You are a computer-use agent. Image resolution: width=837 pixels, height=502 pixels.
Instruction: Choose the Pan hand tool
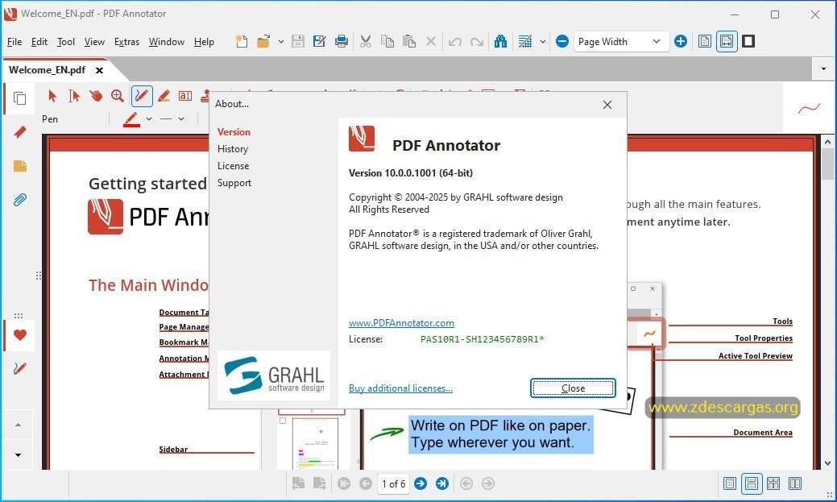click(96, 96)
